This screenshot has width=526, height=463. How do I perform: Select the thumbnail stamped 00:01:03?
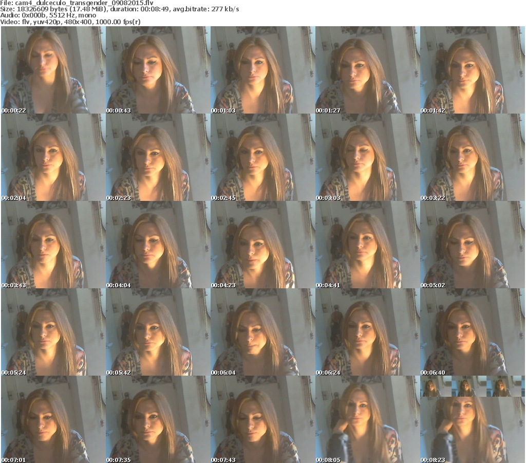pyautogui.click(x=262, y=70)
